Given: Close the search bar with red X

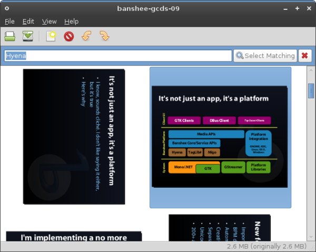Looking at the screenshot, I should [305, 56].
